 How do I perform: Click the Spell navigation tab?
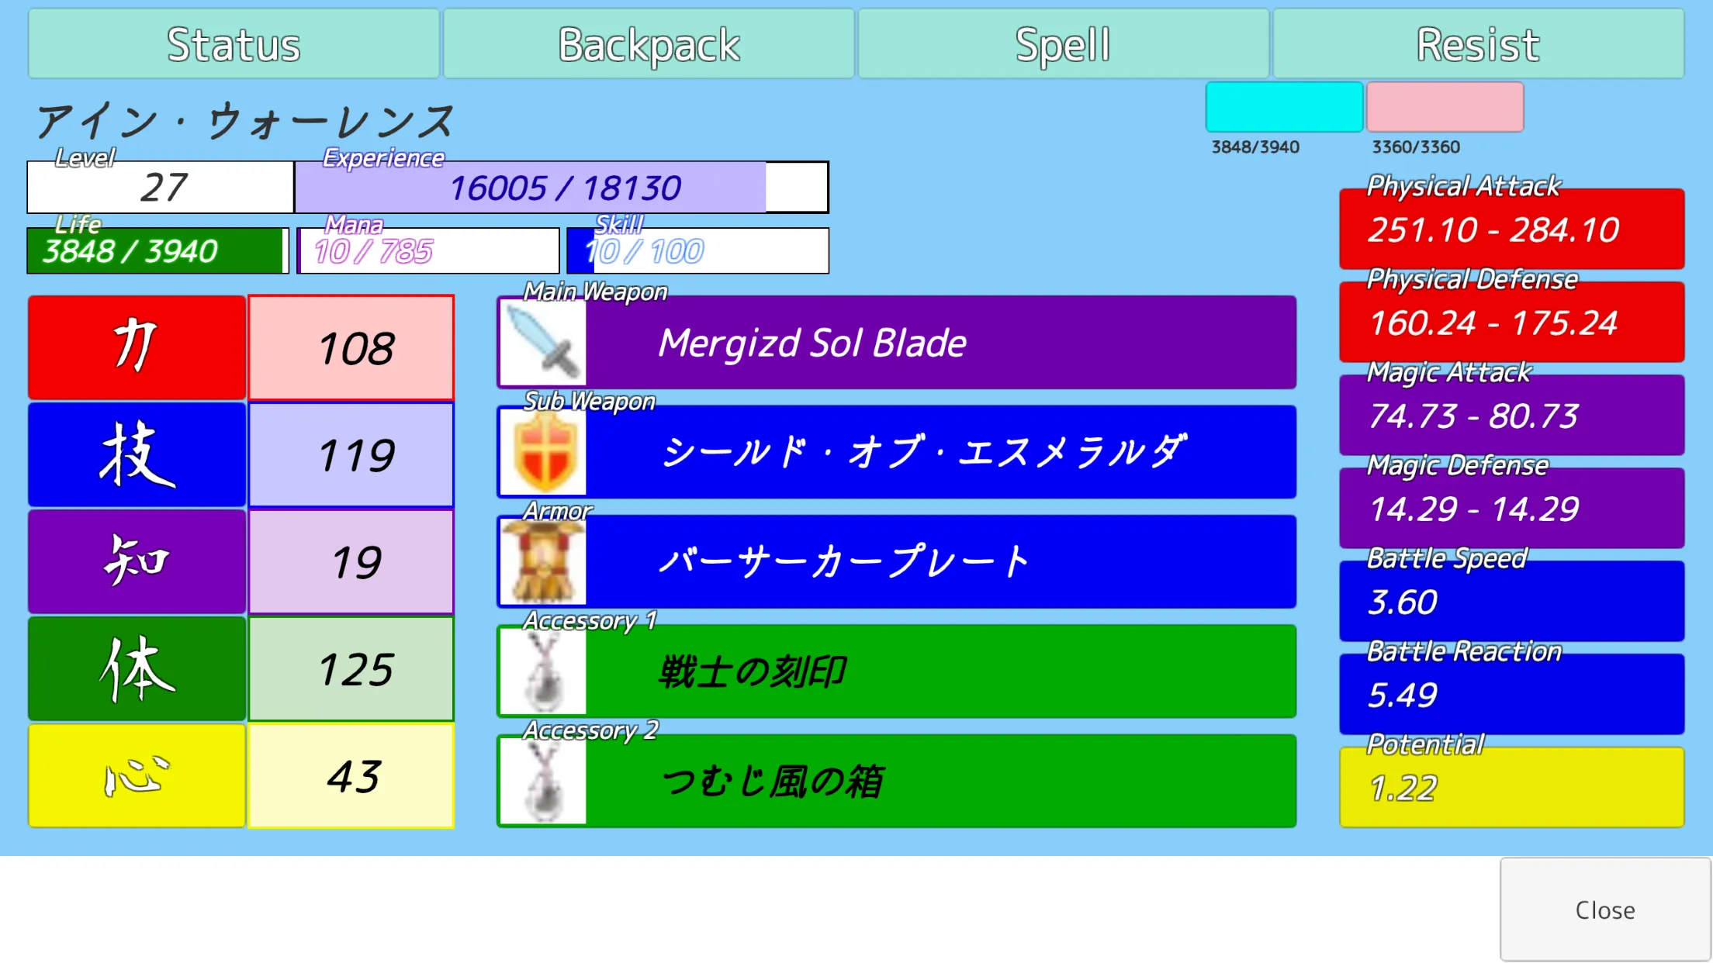click(x=1064, y=43)
